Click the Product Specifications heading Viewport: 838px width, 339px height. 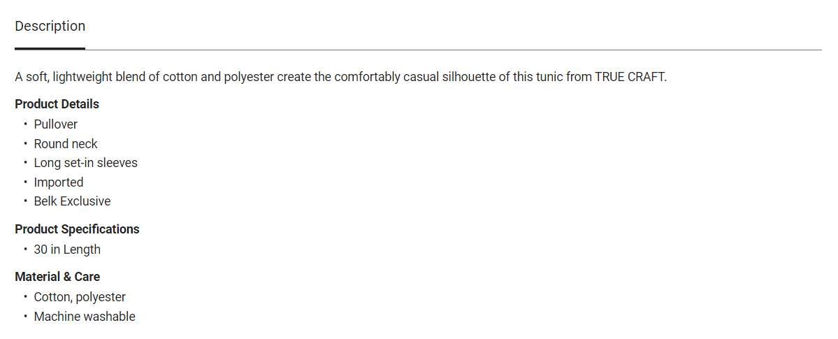tap(77, 229)
